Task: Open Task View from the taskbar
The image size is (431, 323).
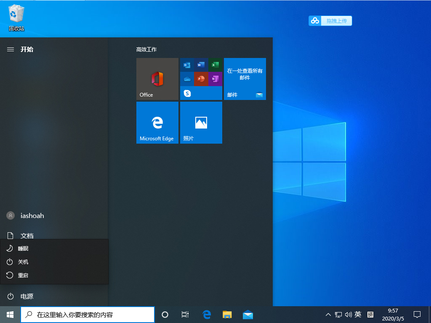Action: tap(185, 314)
